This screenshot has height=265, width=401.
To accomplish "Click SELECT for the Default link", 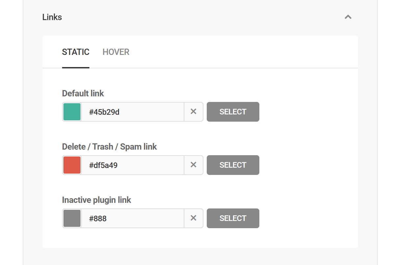I will [x=233, y=112].
